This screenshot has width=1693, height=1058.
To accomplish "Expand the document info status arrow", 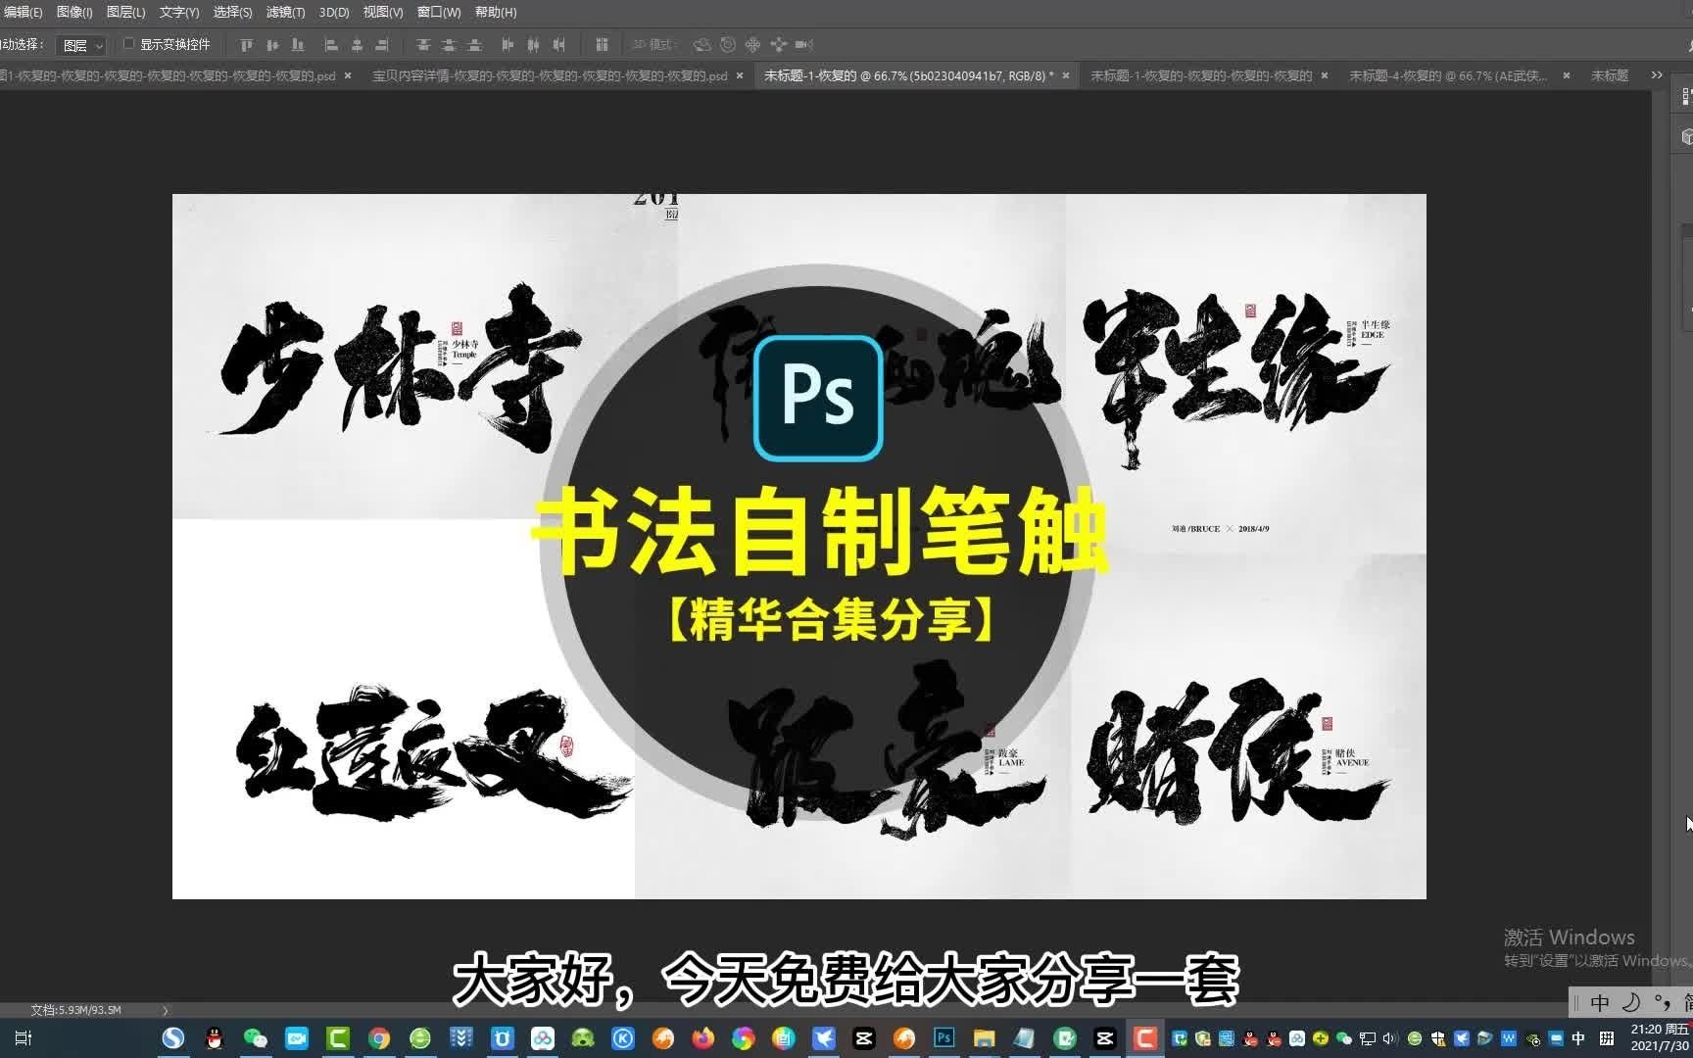I will [x=165, y=1010].
